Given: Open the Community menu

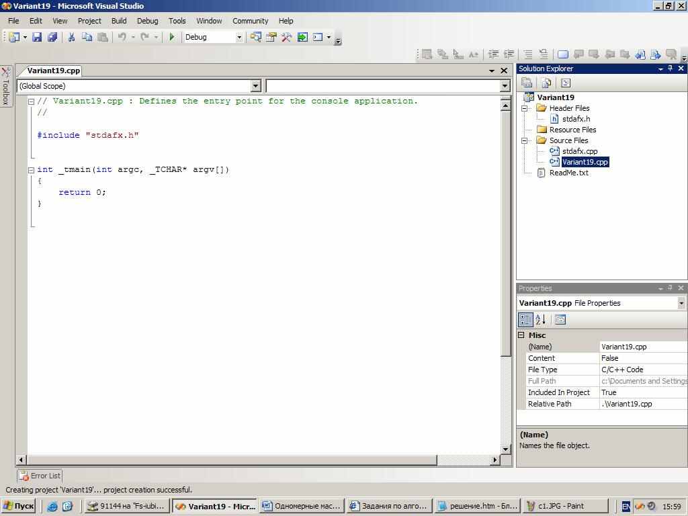Looking at the screenshot, I should click(x=250, y=21).
